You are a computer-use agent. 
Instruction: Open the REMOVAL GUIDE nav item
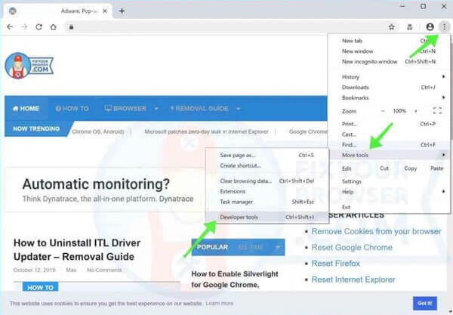(199, 108)
